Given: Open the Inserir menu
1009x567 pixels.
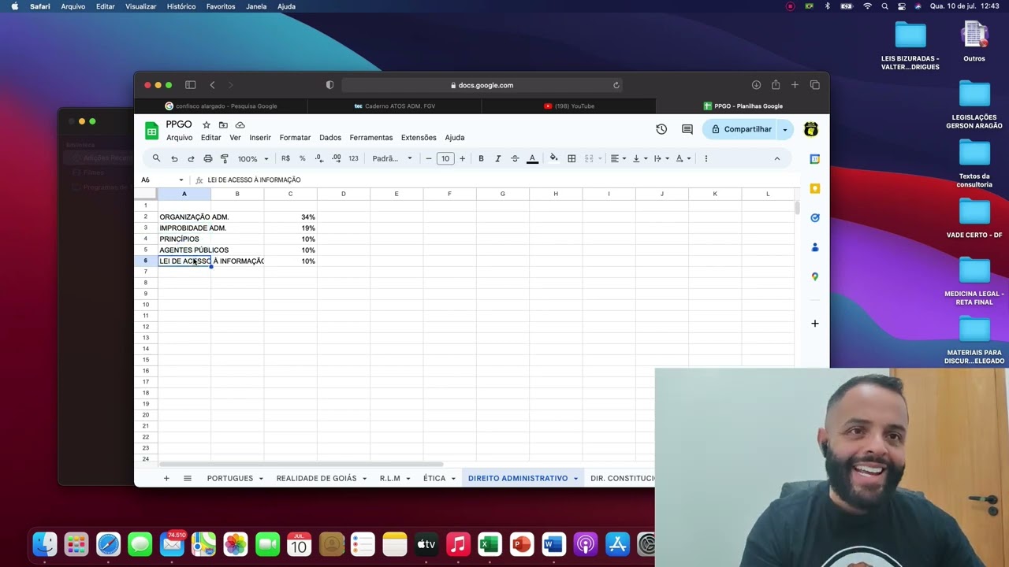Looking at the screenshot, I should click(260, 138).
